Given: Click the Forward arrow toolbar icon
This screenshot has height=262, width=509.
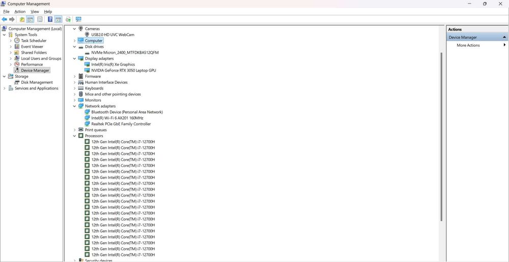Looking at the screenshot, I should [12, 19].
